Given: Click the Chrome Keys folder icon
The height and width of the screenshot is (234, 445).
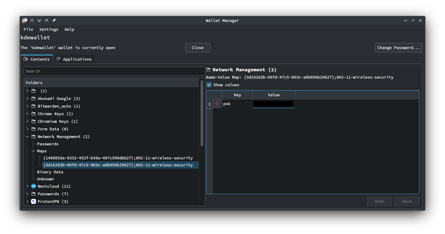Looking at the screenshot, I should point(34,114).
